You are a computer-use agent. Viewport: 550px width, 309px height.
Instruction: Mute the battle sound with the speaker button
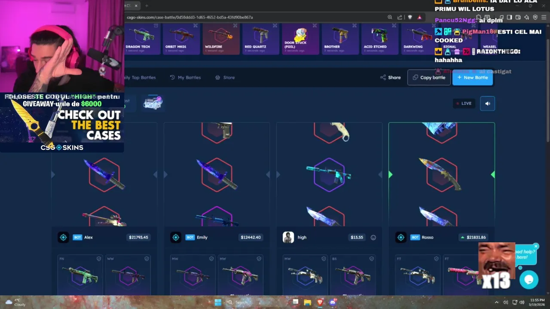487,103
